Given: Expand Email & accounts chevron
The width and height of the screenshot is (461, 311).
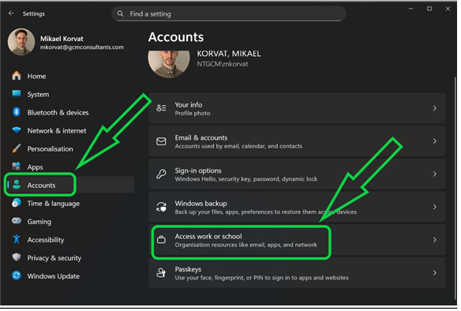Looking at the screenshot, I should (x=434, y=141).
